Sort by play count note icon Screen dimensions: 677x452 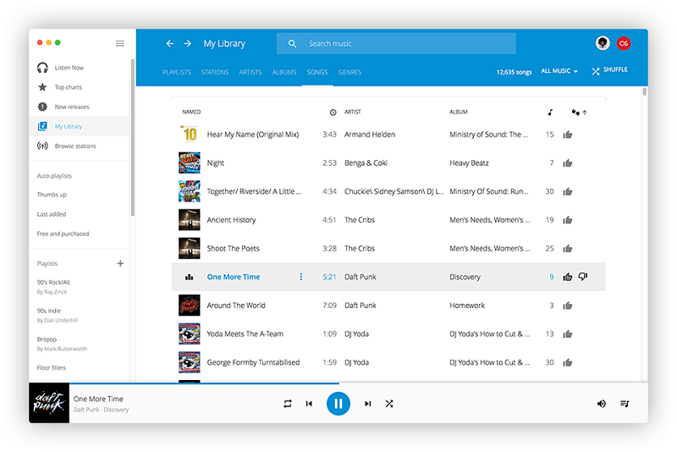(550, 113)
